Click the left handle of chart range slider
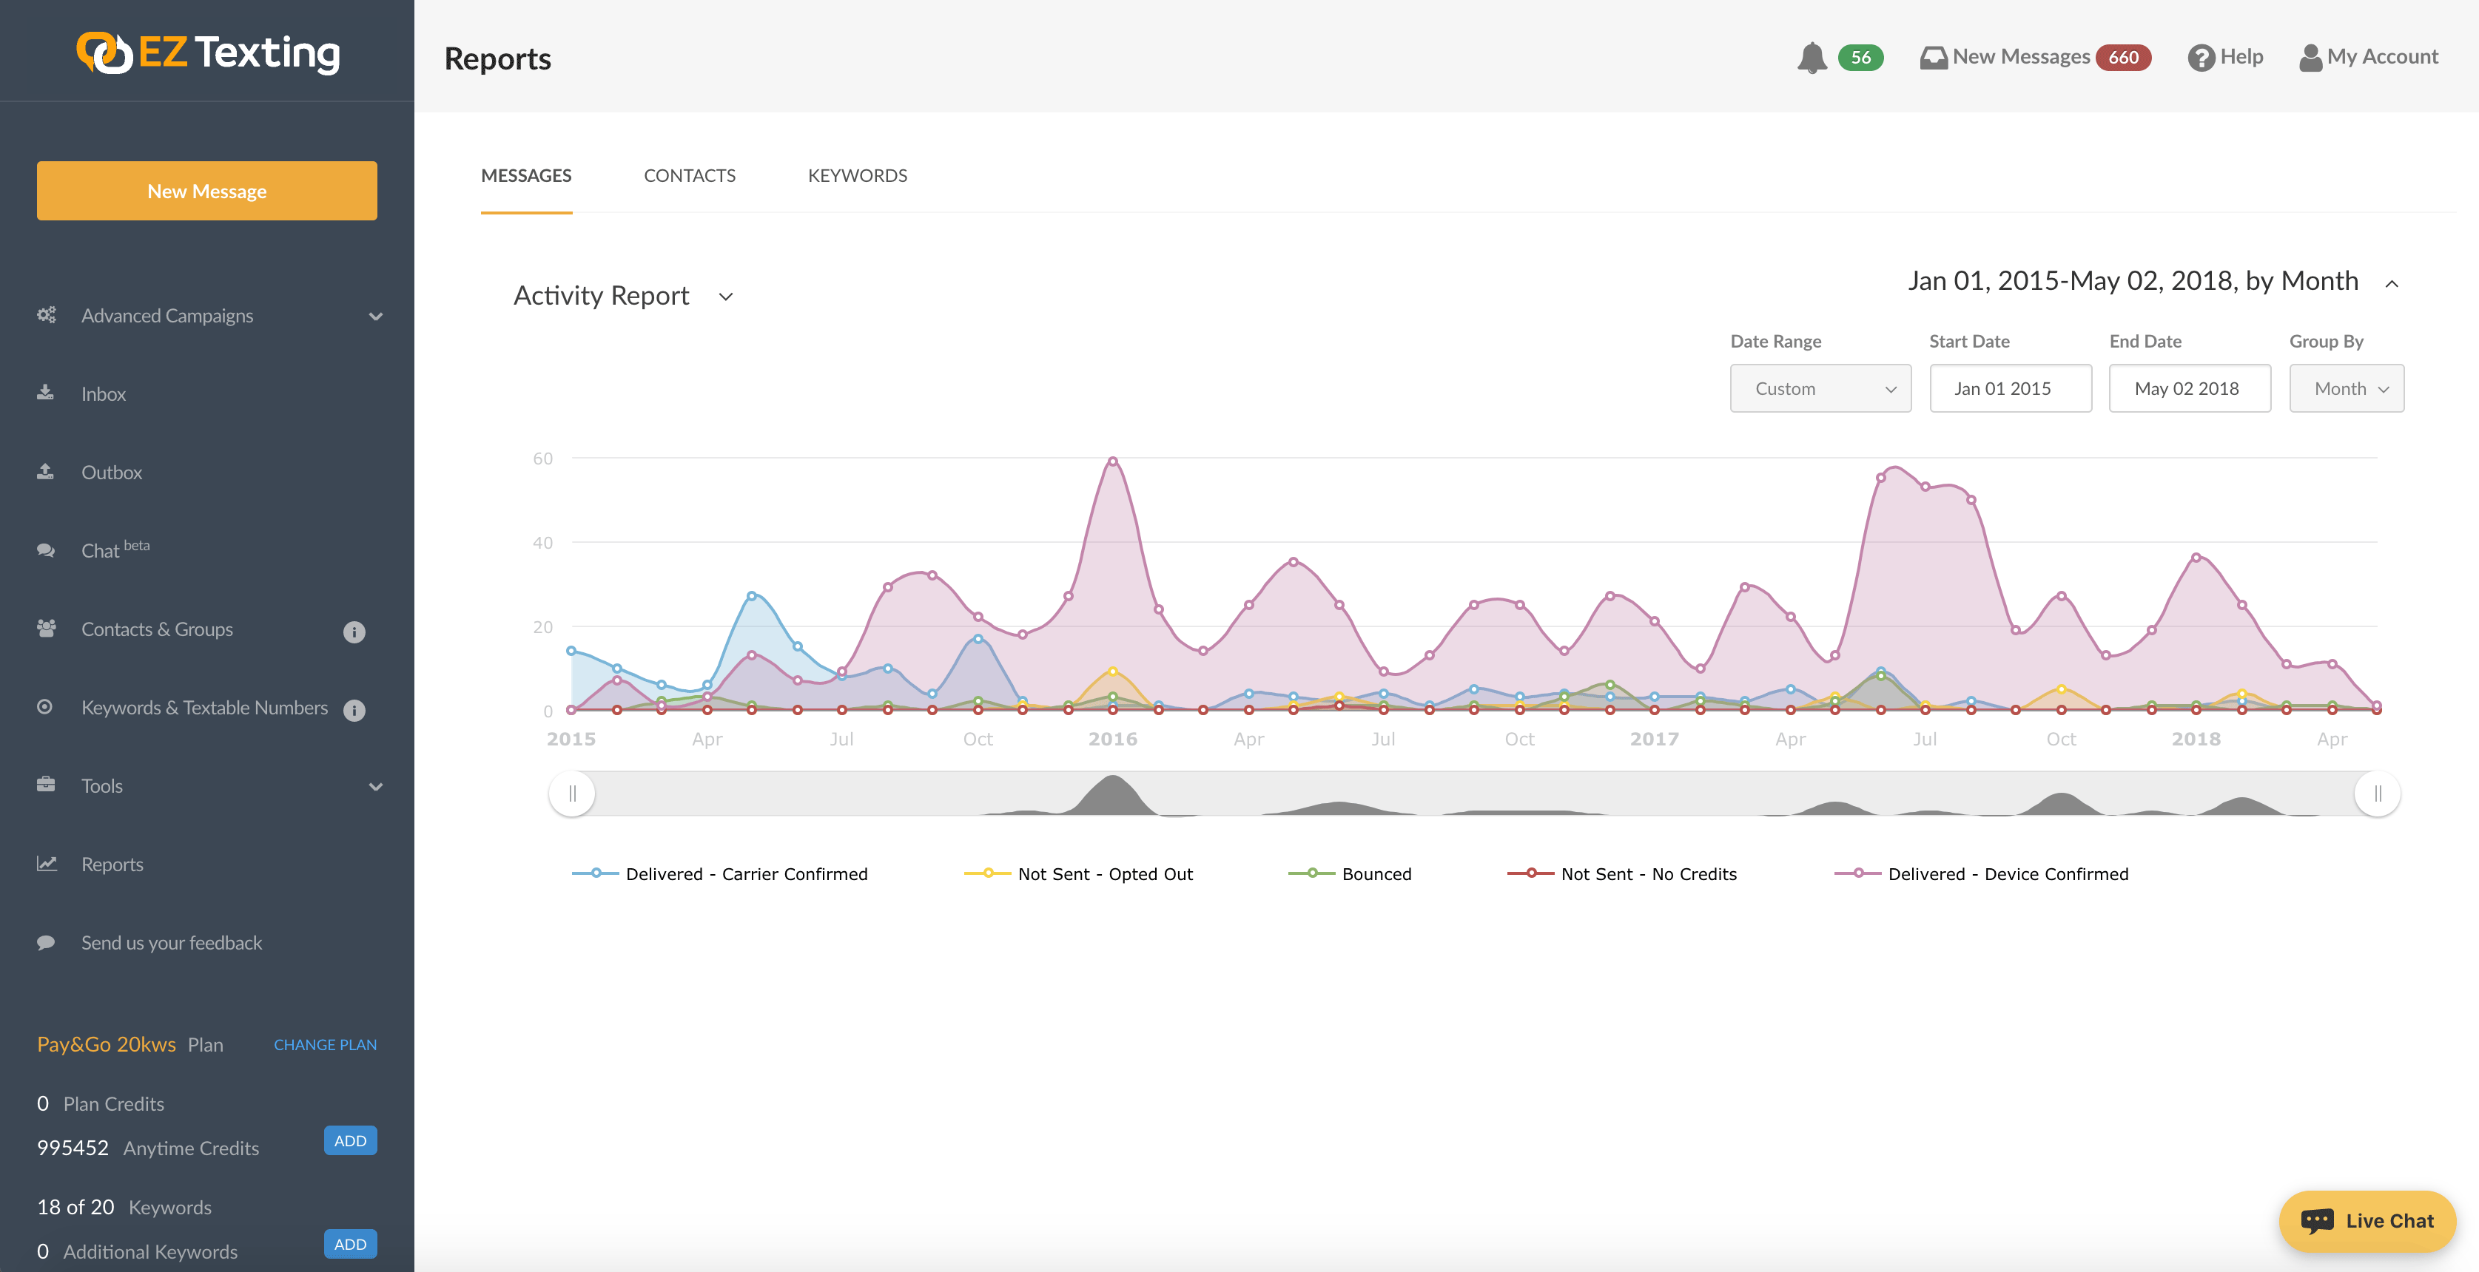Image resolution: width=2479 pixels, height=1272 pixels. coord(573,794)
